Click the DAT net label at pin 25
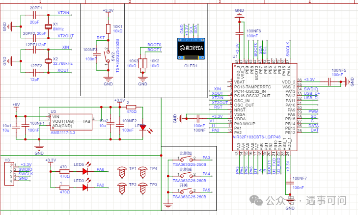Viewport: 358px width, 215px height. tap(314, 130)
